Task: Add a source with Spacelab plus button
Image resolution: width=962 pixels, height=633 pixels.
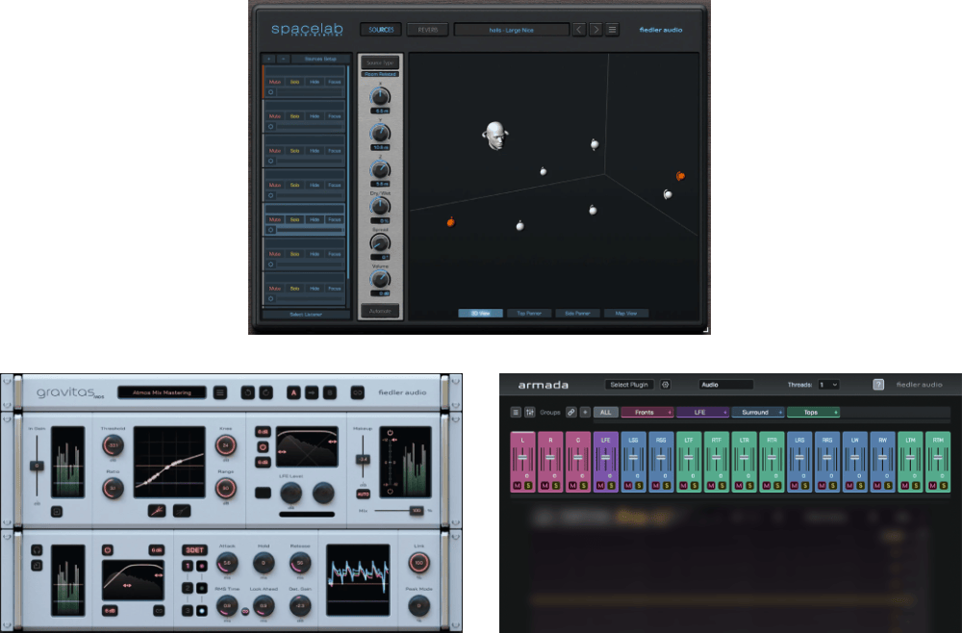Action: coord(268,59)
